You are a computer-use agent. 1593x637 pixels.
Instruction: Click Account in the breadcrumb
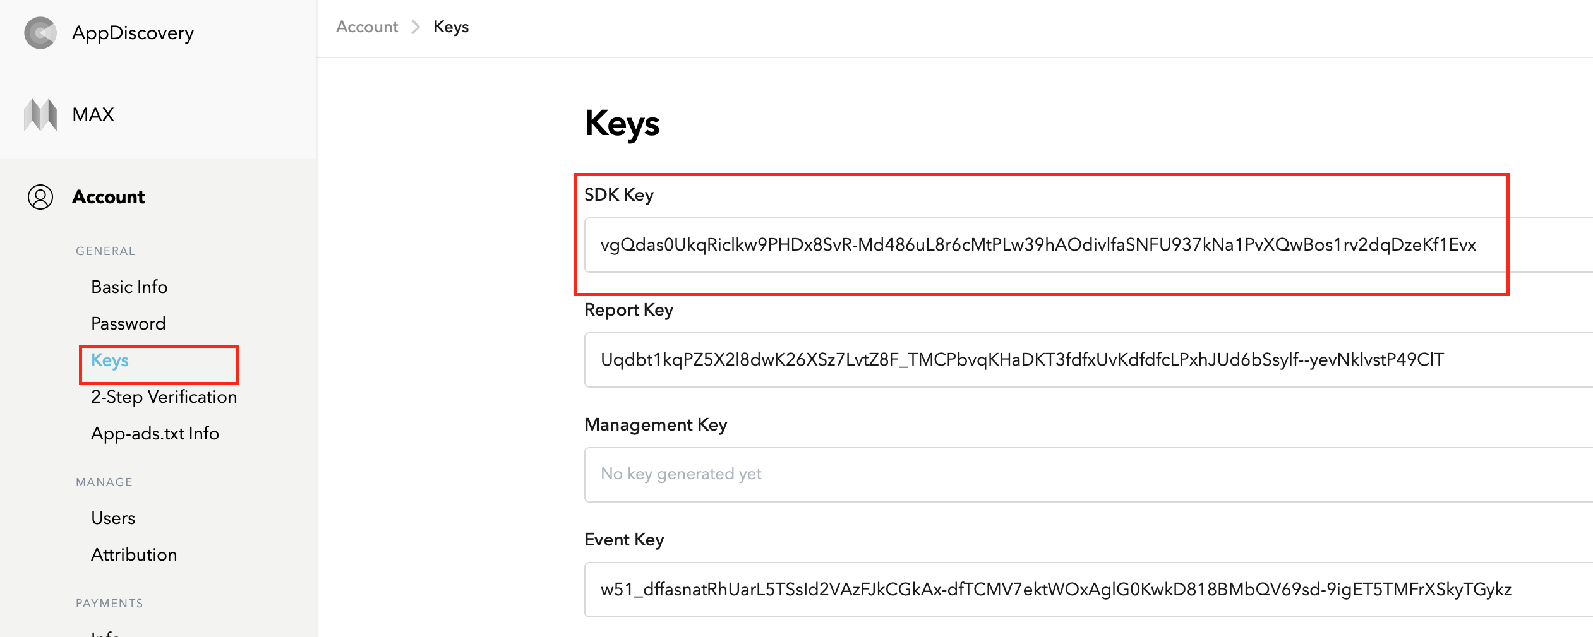[367, 27]
